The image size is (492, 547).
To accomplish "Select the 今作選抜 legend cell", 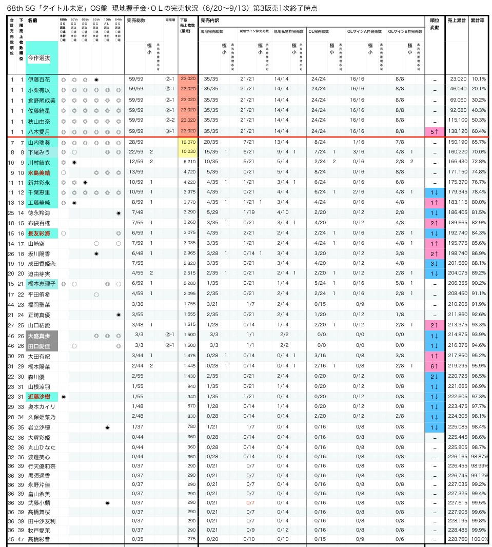I will (38, 58).
